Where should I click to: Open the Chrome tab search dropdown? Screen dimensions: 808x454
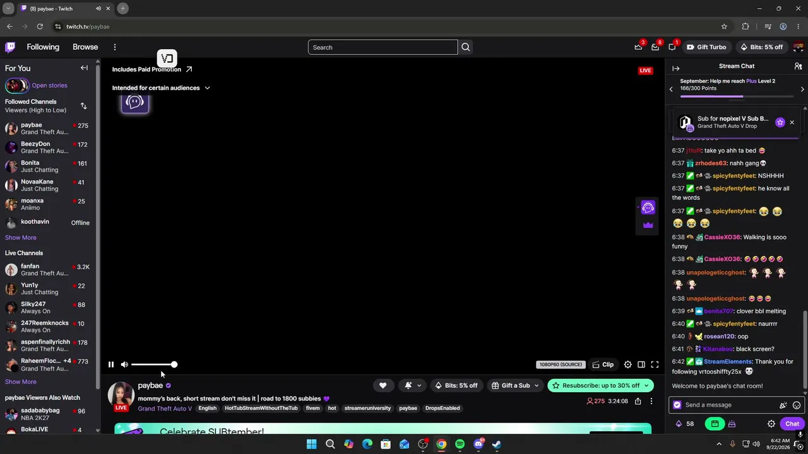8,9
